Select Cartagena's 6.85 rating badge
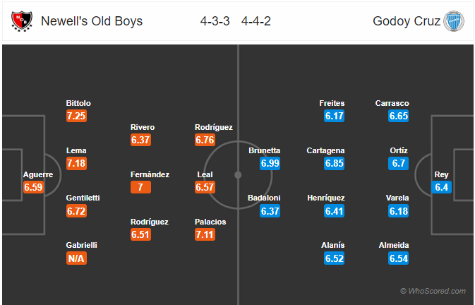Viewport: 475px width, 305px height. tap(334, 164)
